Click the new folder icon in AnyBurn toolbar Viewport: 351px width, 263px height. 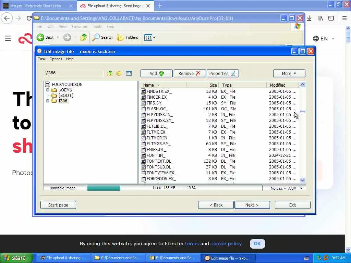[x=119, y=73]
